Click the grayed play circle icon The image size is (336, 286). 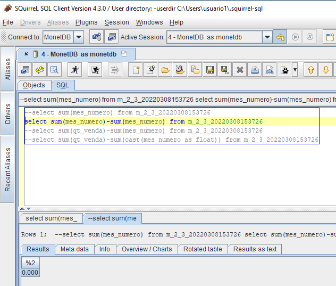click(x=295, y=37)
